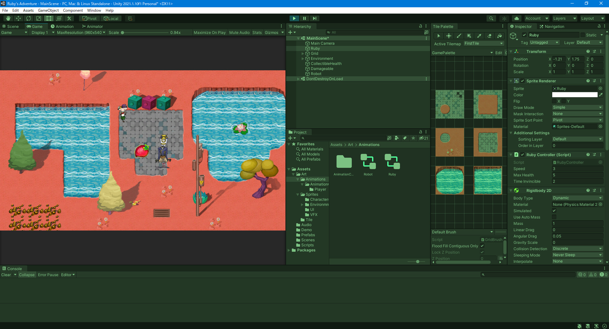609x329 pixels.
Task: Select the Scale tool
Action: click(x=39, y=18)
